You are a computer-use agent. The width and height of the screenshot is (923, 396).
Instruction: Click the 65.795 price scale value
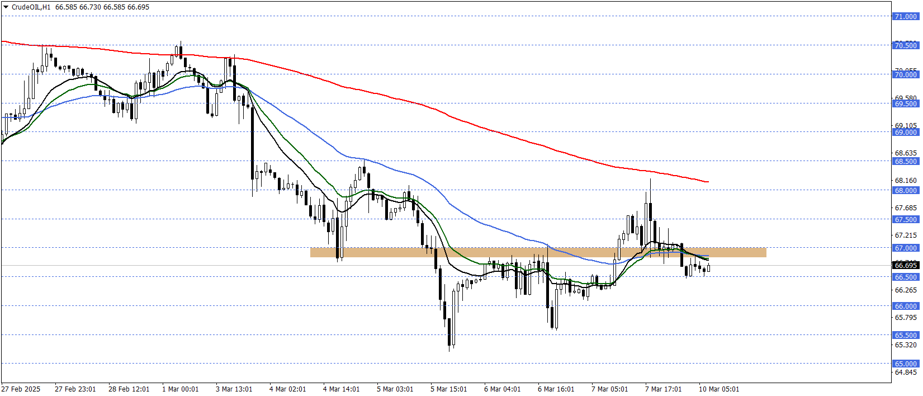[x=906, y=317]
